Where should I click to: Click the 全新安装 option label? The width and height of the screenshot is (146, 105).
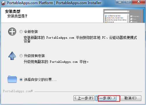point(31,32)
